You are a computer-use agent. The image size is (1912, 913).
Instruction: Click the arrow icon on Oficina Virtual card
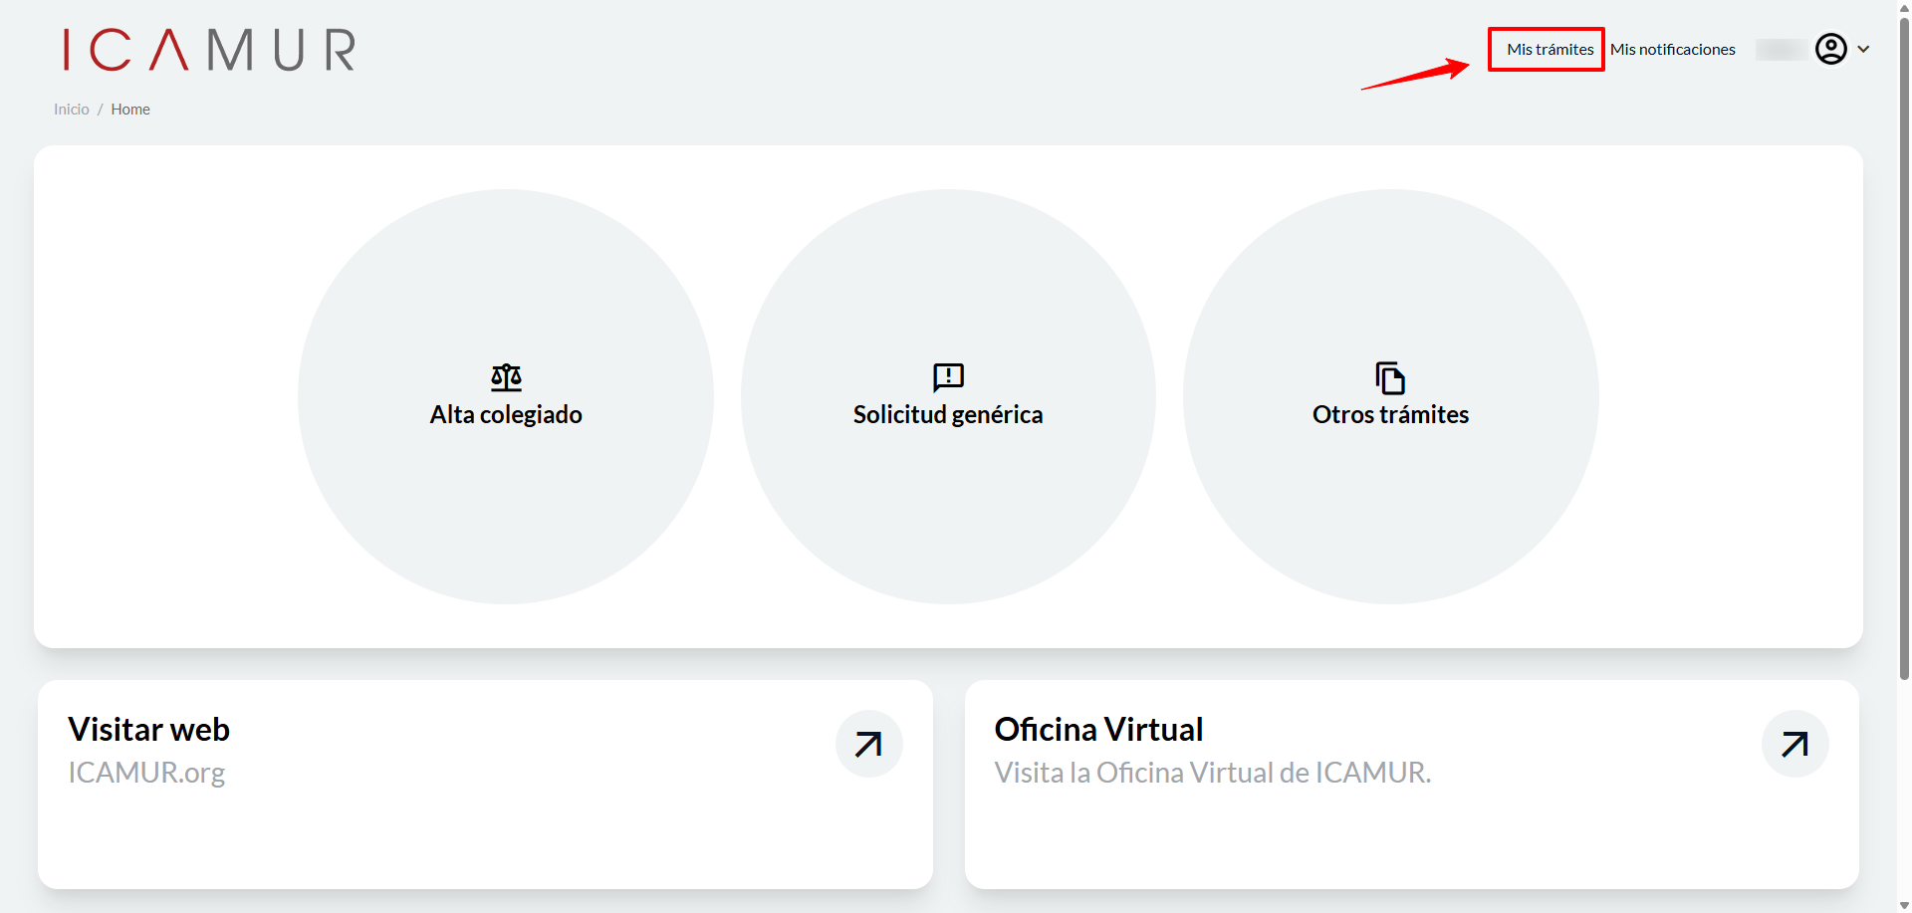pos(1794,744)
